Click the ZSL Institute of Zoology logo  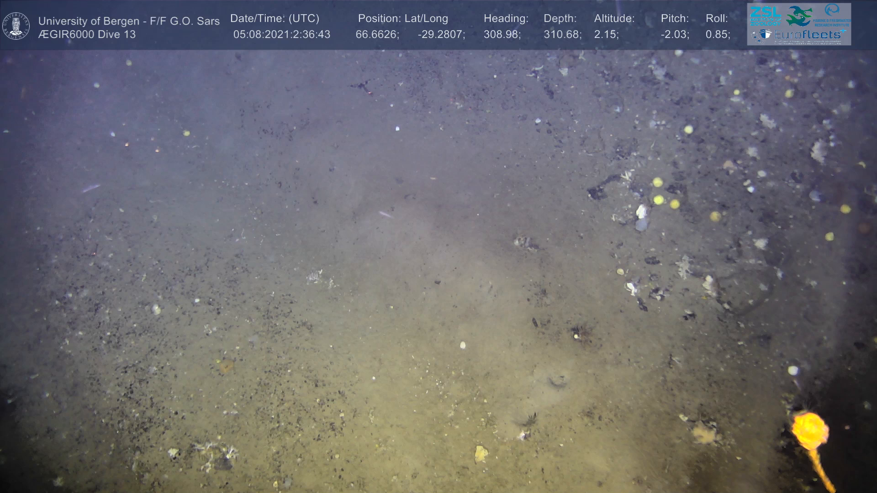[765, 16]
